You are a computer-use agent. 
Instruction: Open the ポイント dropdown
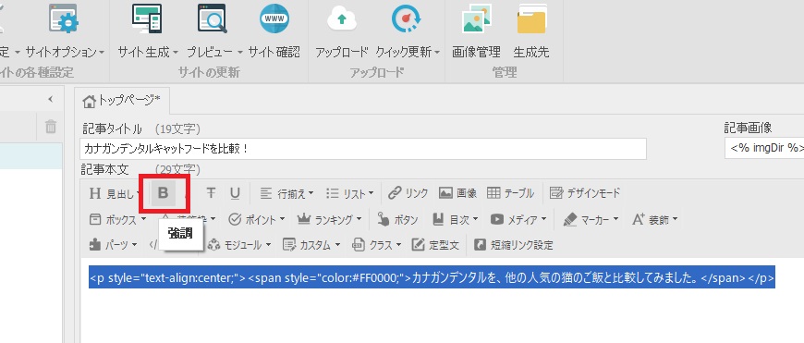tap(256, 219)
